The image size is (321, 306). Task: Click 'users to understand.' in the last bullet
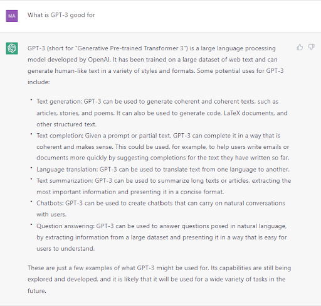click(66, 249)
